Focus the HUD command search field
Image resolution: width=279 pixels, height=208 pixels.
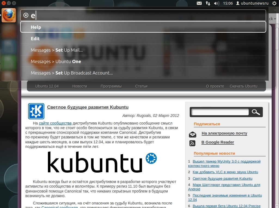coord(143,15)
